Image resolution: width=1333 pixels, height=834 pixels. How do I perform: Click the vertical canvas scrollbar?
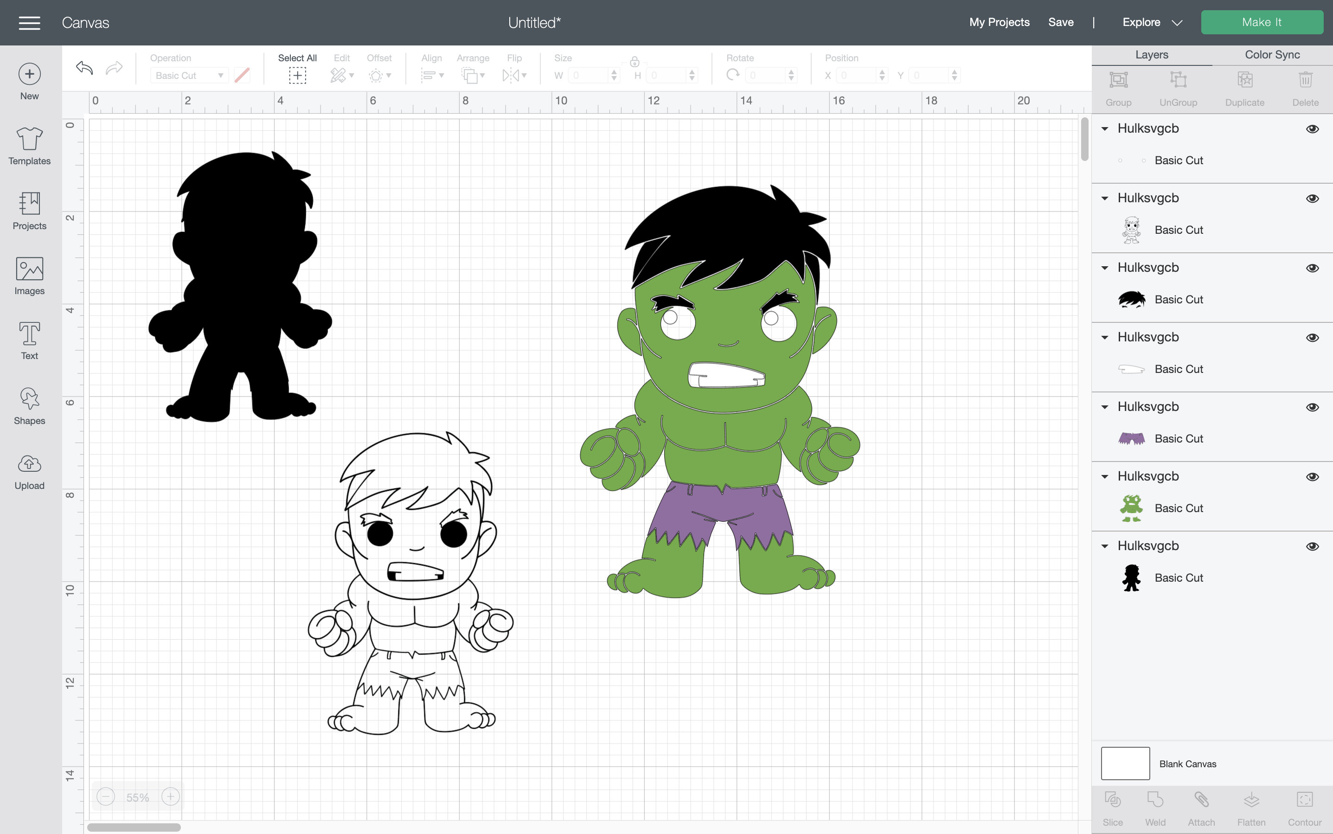1084,139
